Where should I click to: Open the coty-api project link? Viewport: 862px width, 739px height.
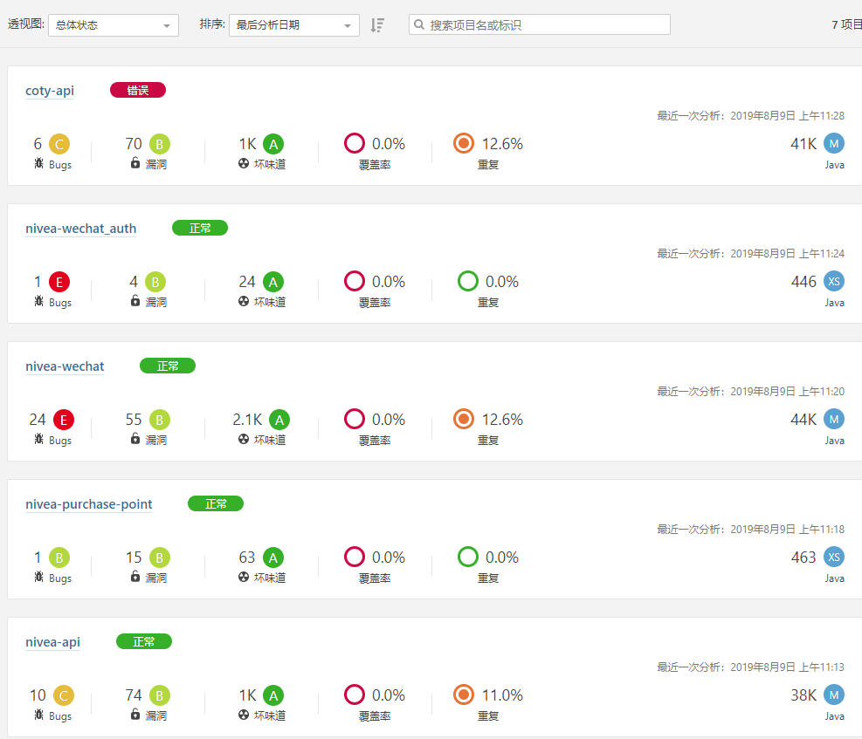50,91
